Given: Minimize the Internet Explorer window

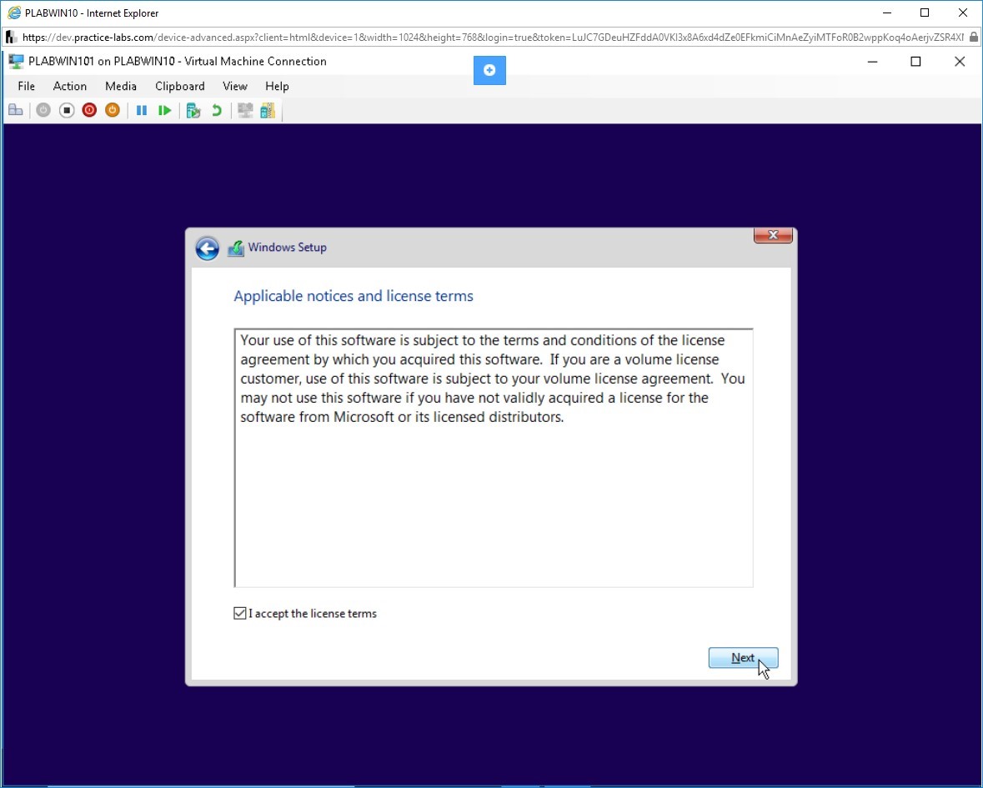Looking at the screenshot, I should click(x=887, y=13).
